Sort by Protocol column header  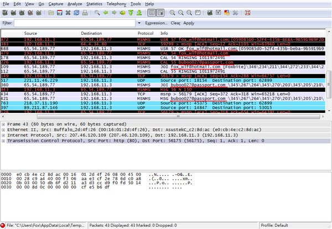point(147,33)
